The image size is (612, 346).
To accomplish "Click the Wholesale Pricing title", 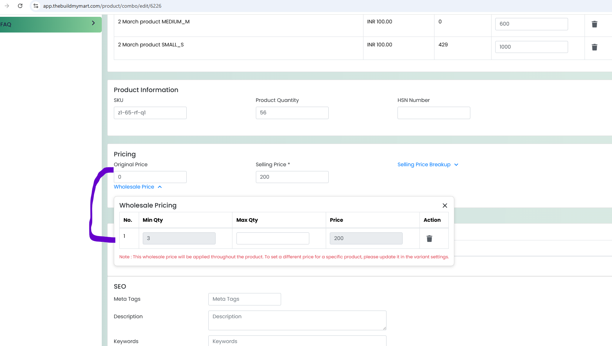I will [x=148, y=205].
